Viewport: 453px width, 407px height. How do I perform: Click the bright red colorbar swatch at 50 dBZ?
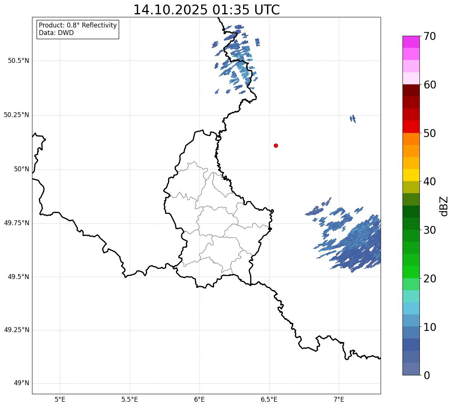[x=411, y=127]
